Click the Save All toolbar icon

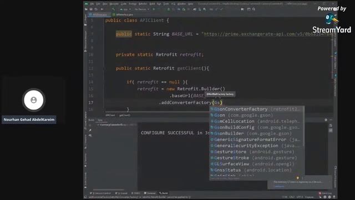pos(91,9)
